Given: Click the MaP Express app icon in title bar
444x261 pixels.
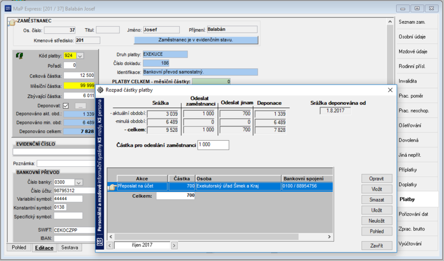Looking at the screenshot, I should [x=8, y=8].
